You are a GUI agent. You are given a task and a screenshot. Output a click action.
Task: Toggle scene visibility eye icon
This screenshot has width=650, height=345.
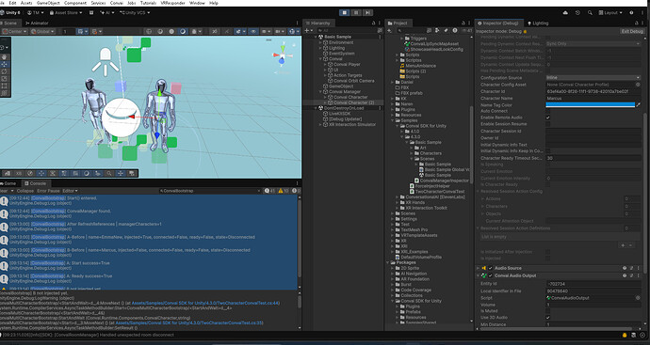pyautogui.click(x=252, y=31)
